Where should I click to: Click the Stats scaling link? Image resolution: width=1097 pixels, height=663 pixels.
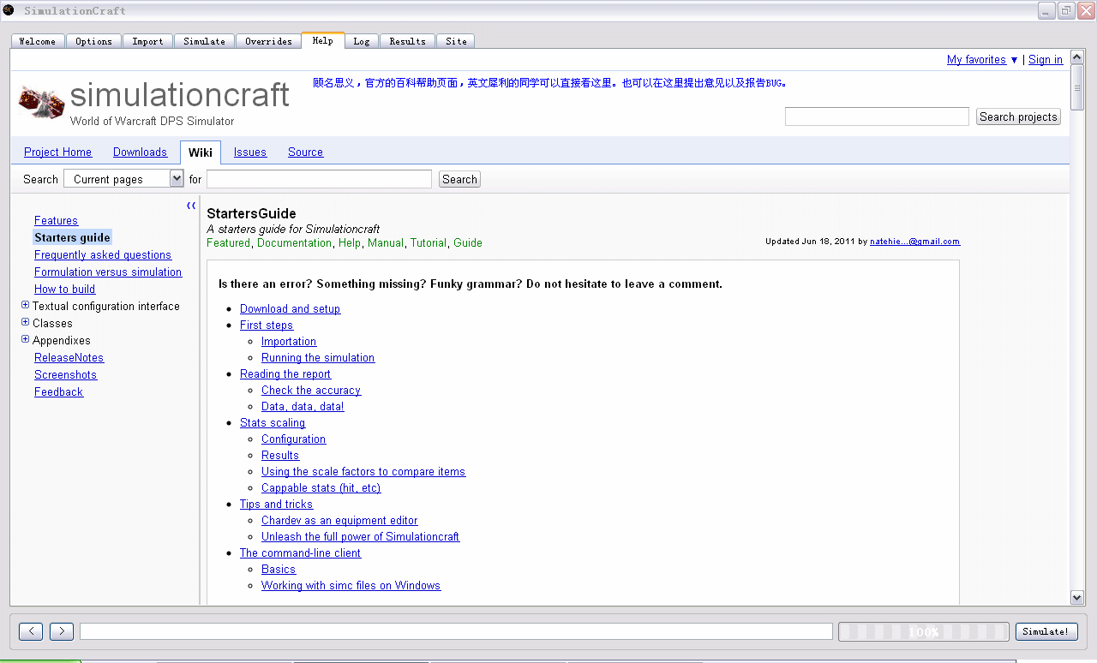(x=273, y=422)
